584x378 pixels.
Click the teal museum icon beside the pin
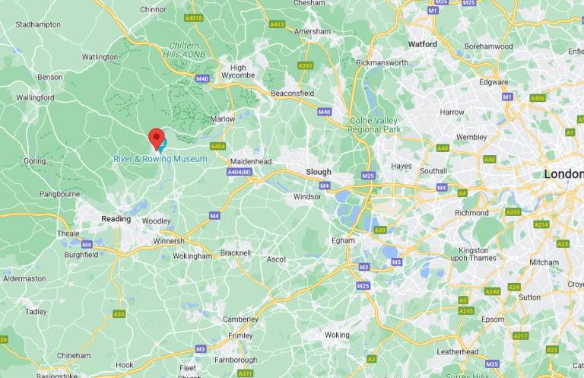163,145
